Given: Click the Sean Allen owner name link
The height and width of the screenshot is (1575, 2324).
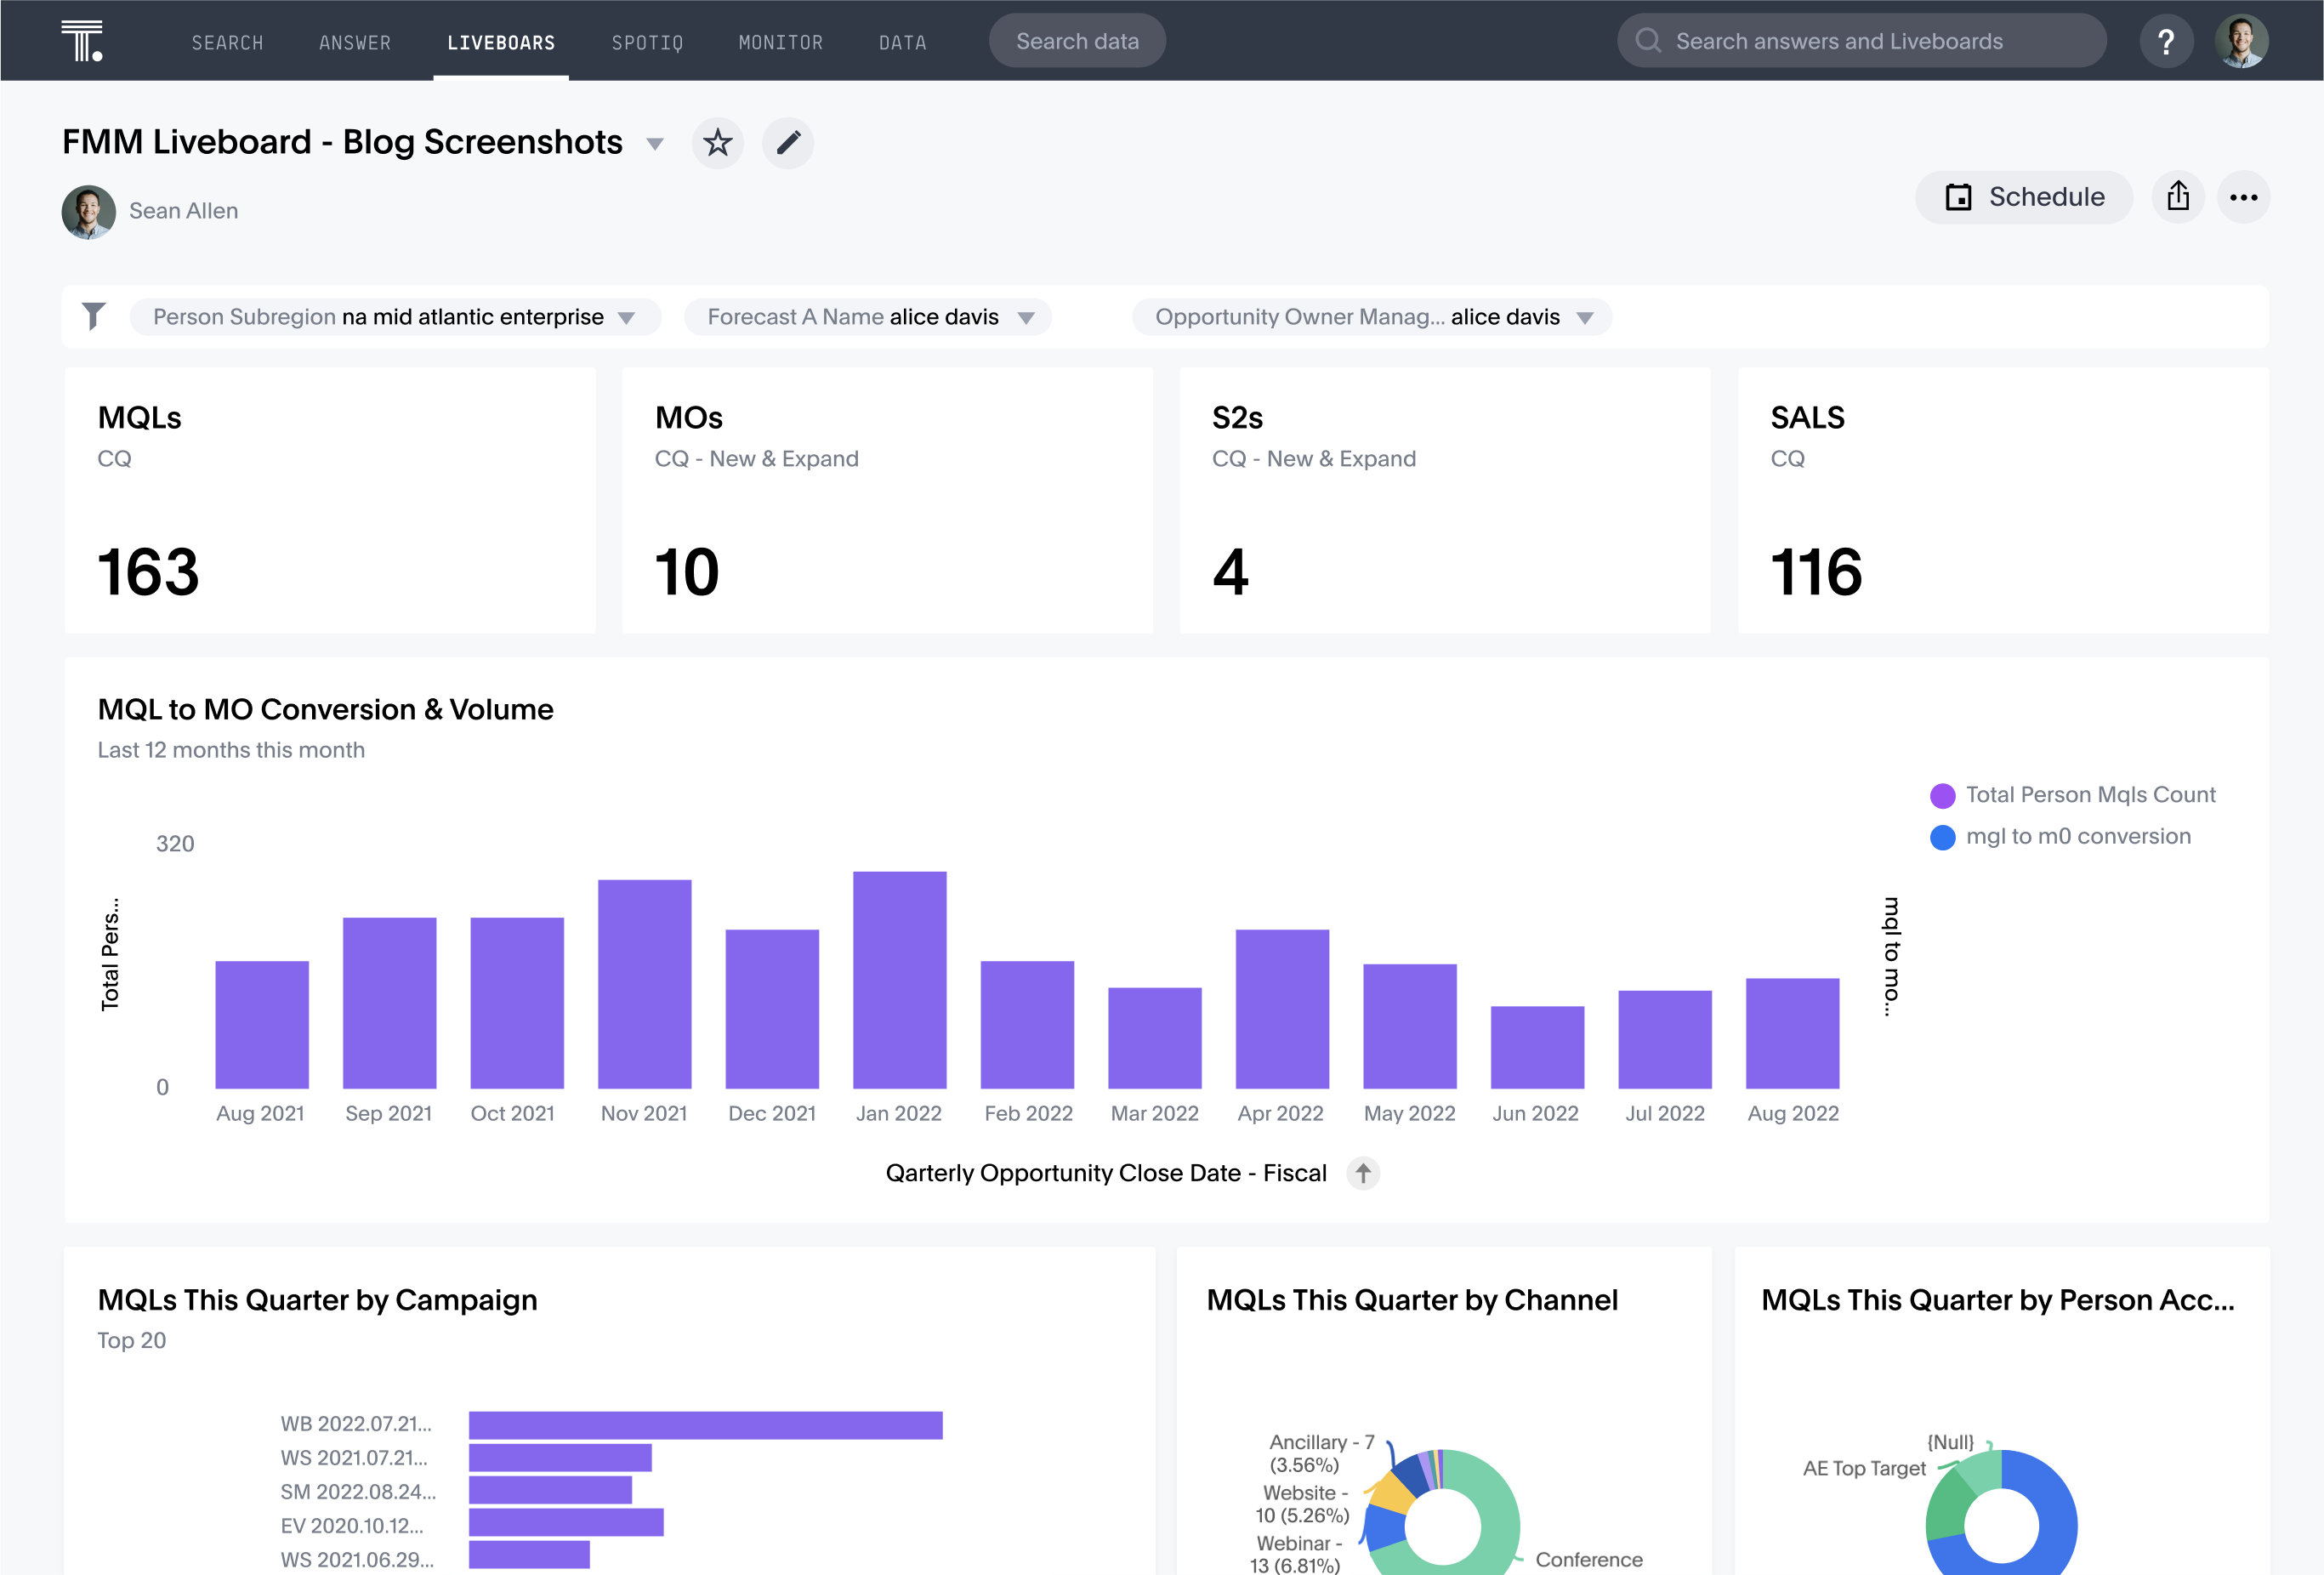Looking at the screenshot, I should coord(185,209).
